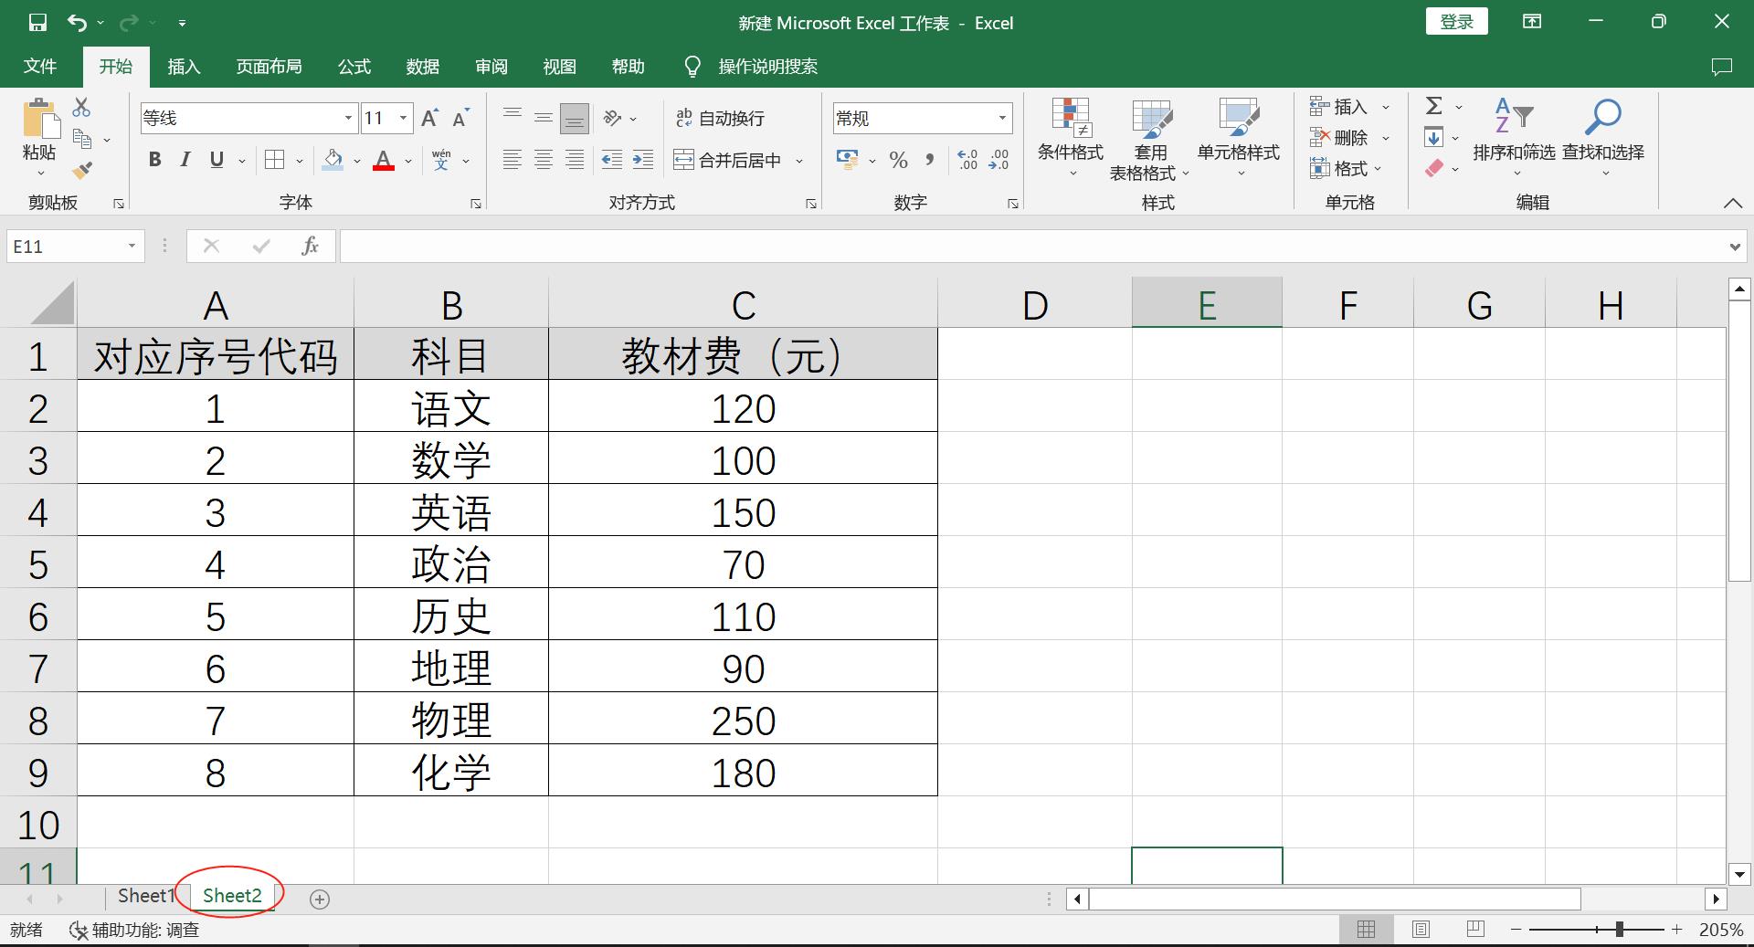Switch to the 公式 Formulas tab

(354, 66)
